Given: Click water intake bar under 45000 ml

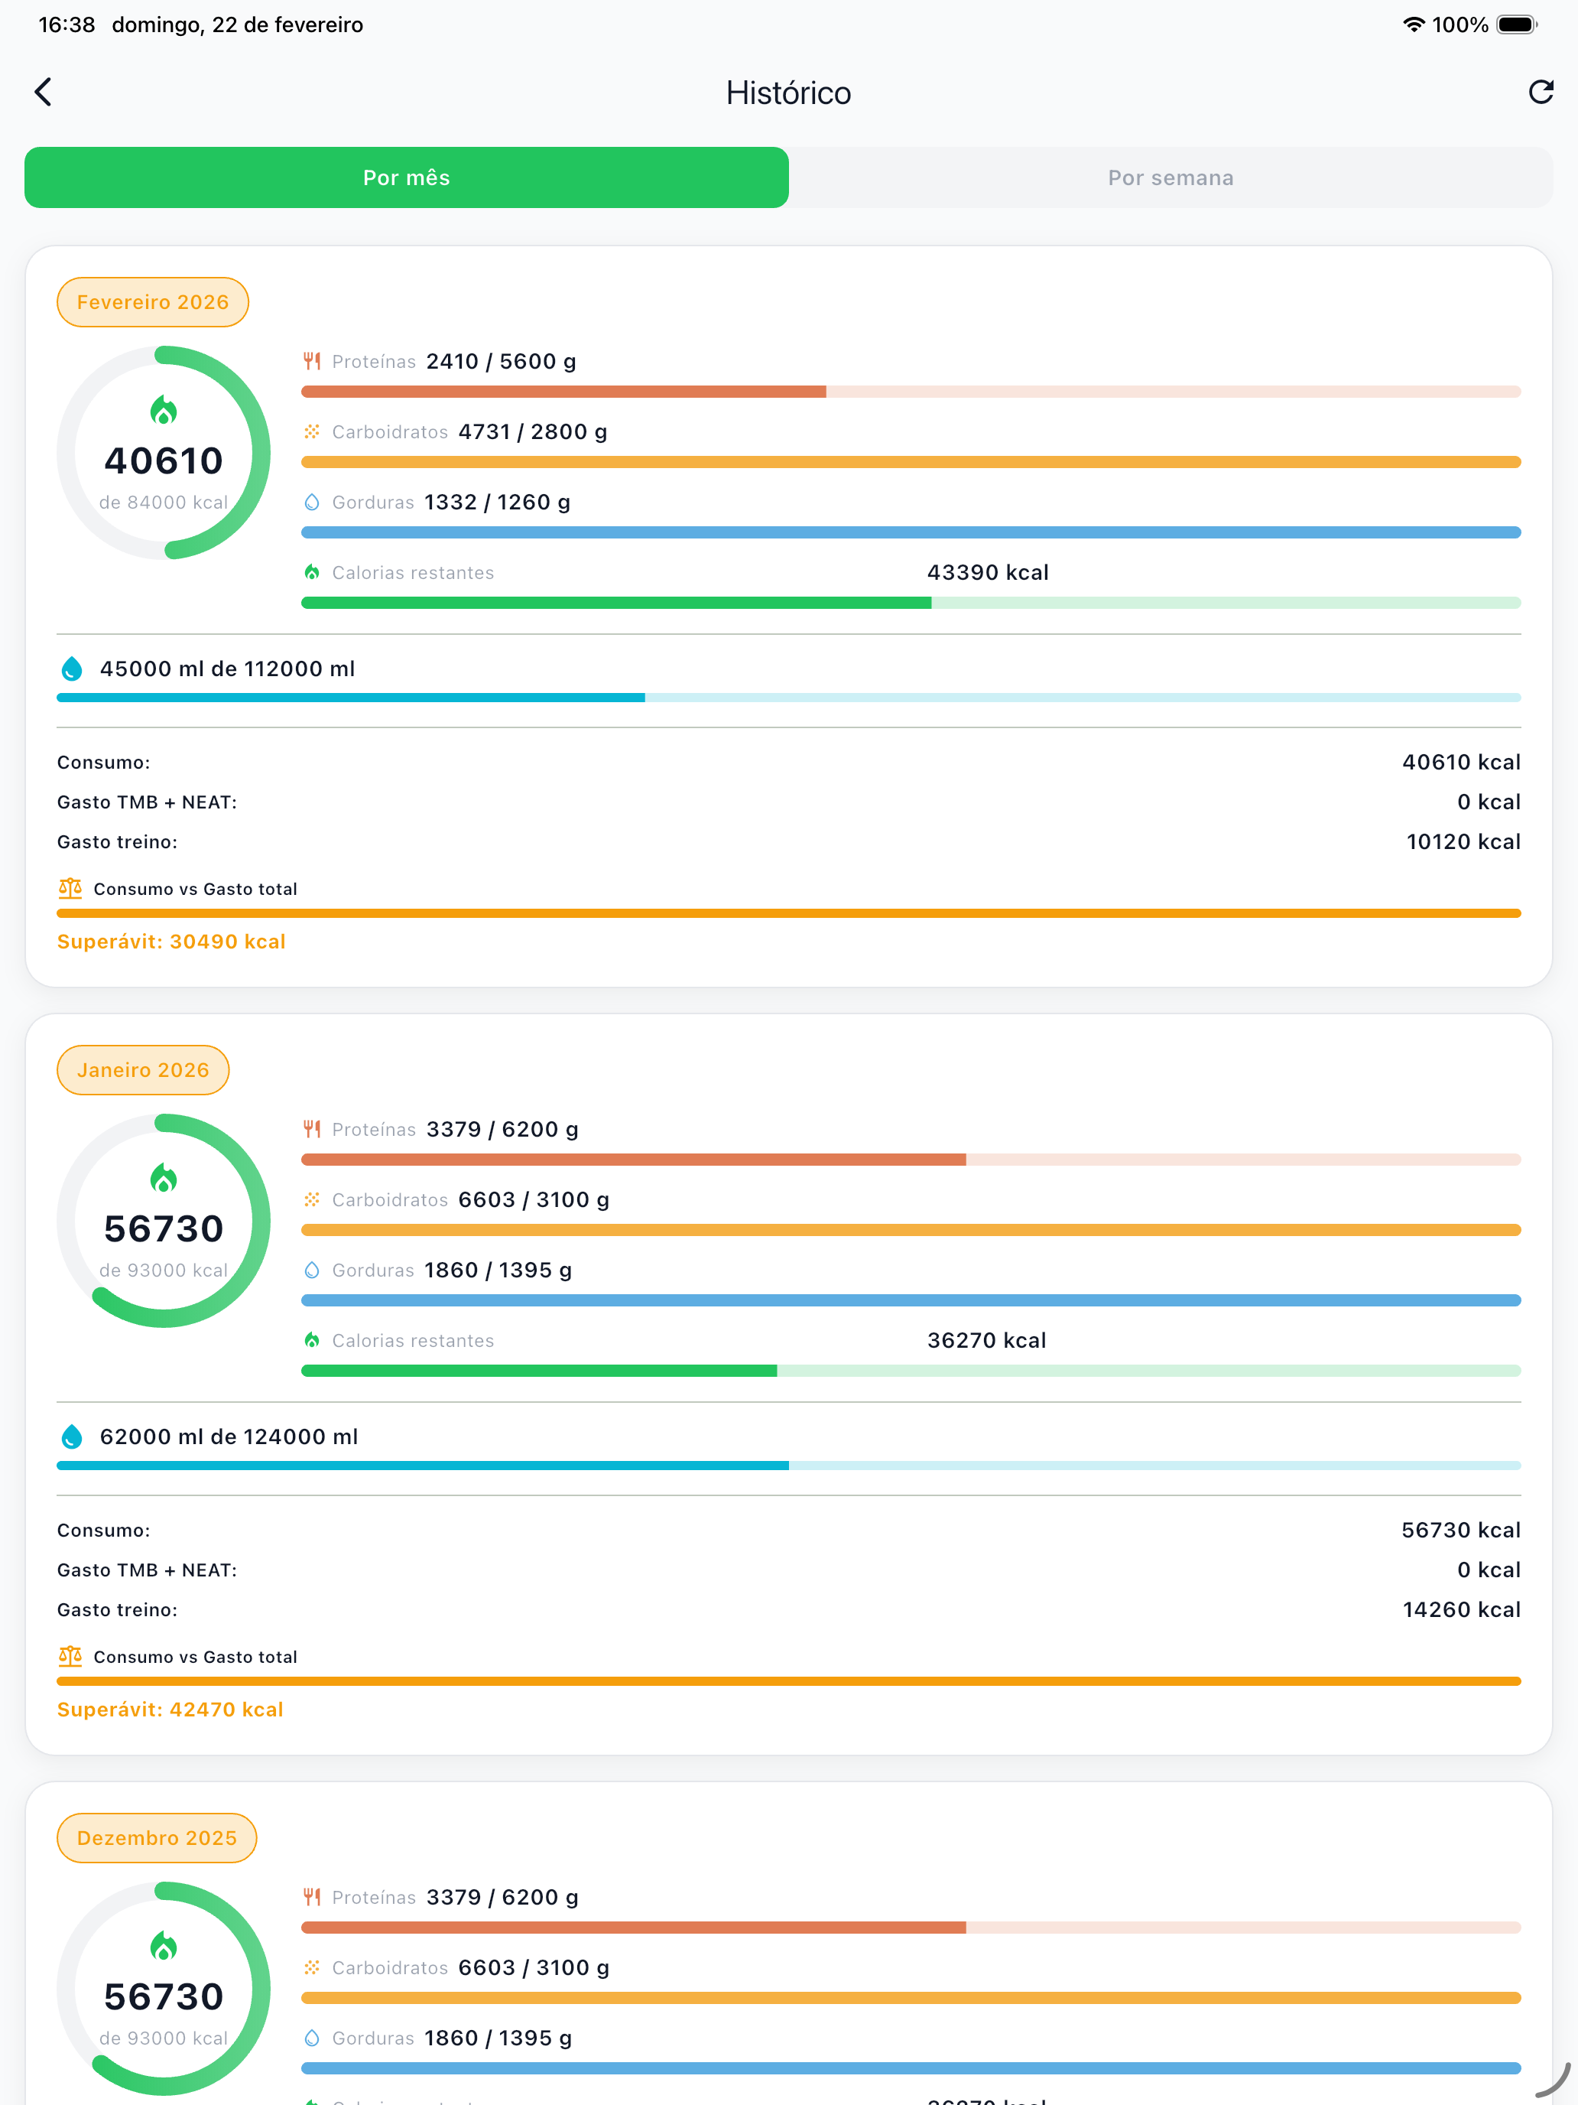Looking at the screenshot, I should pos(788,698).
